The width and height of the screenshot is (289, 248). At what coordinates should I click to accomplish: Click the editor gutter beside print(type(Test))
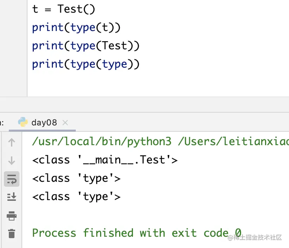point(13,46)
